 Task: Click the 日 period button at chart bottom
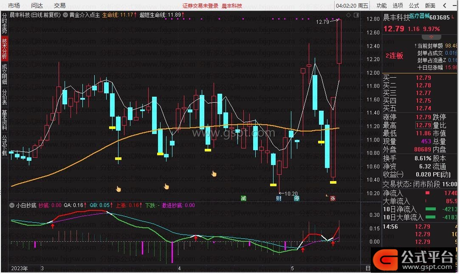[368, 268]
